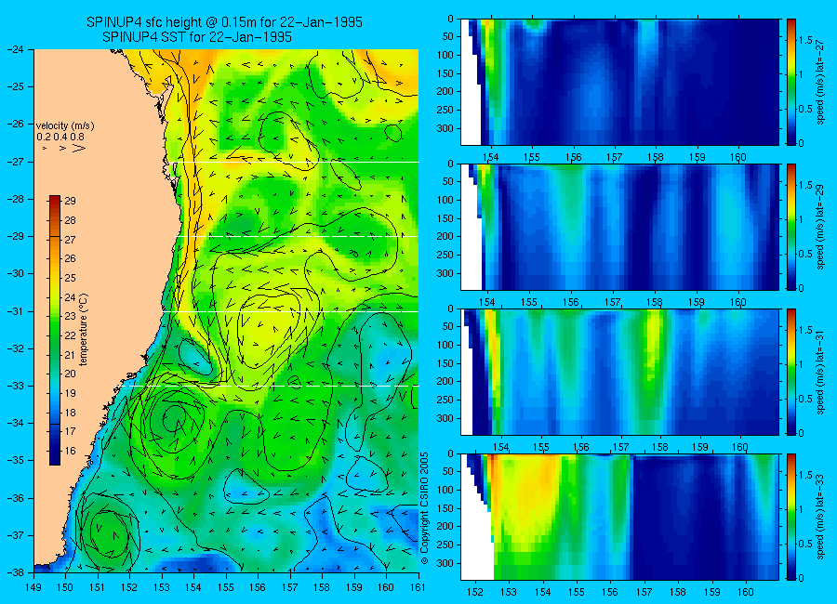Click the "158" longitude label under the SST map
This screenshot has height=604, width=837.
[322, 587]
